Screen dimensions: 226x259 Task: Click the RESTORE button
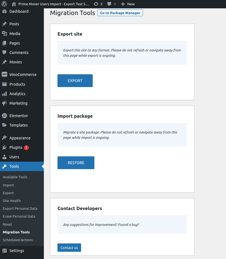[x=76, y=163]
